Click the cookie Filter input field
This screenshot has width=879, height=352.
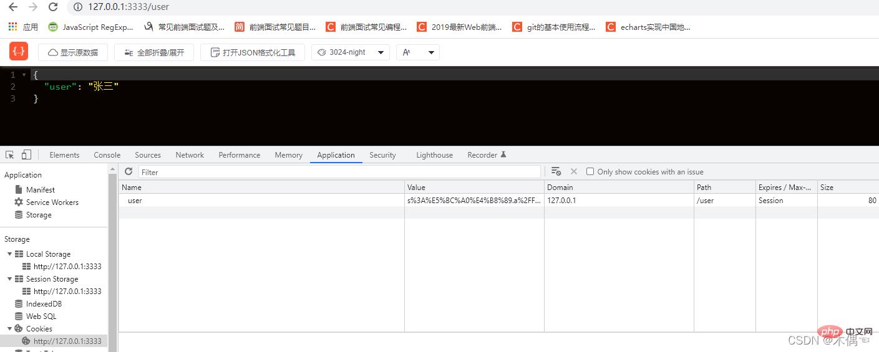339,172
